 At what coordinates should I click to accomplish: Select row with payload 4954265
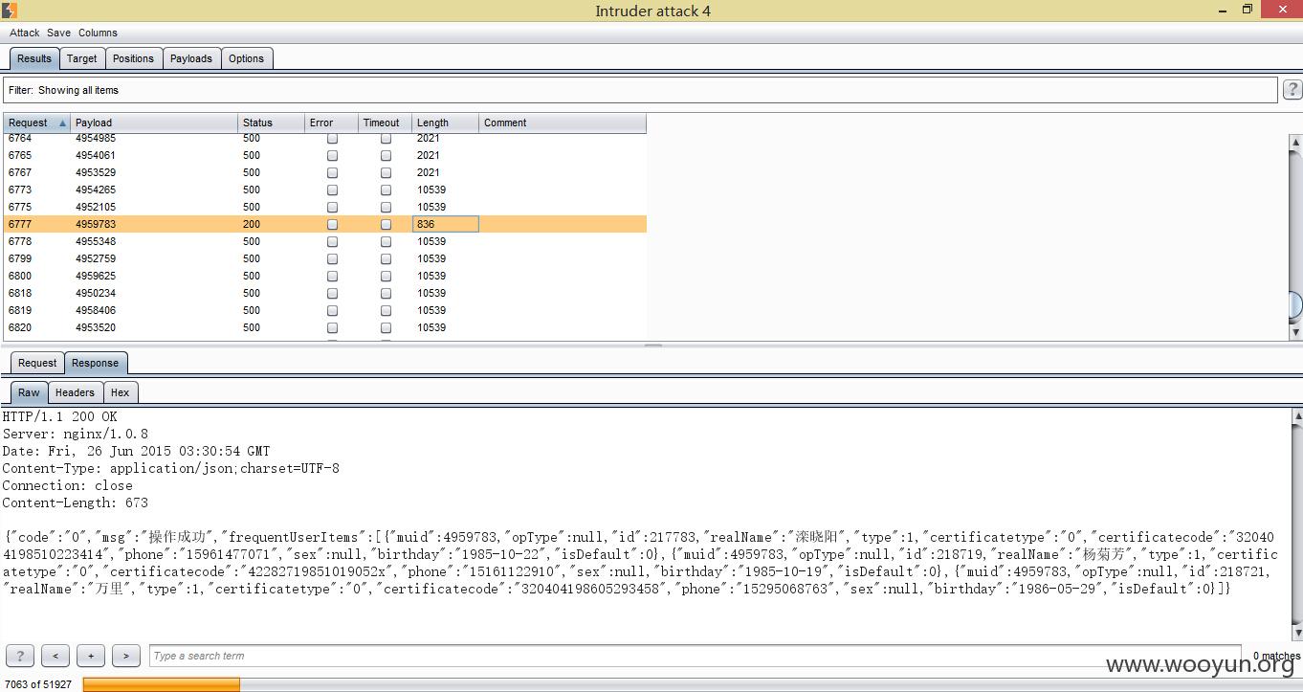(324, 190)
